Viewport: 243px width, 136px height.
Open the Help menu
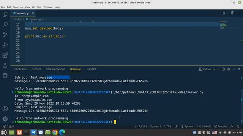(x=57, y=7)
